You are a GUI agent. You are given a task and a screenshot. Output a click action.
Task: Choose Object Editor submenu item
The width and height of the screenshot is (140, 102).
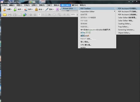tap(128, 33)
